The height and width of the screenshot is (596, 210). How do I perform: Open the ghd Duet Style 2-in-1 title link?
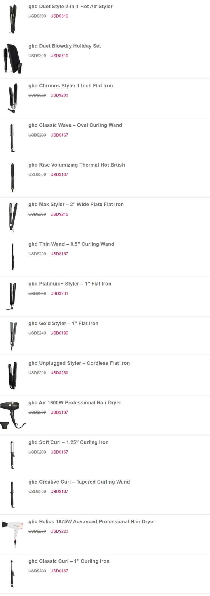pos(70,7)
